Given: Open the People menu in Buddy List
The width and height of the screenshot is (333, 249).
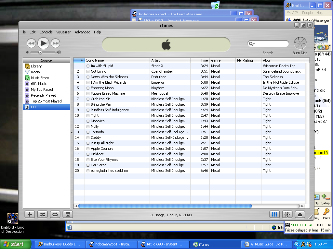Looking at the screenshot, I should tap(307, 13).
